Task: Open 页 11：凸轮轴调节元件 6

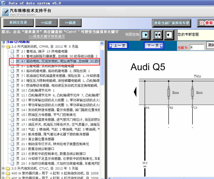Action: [x=58, y=95]
